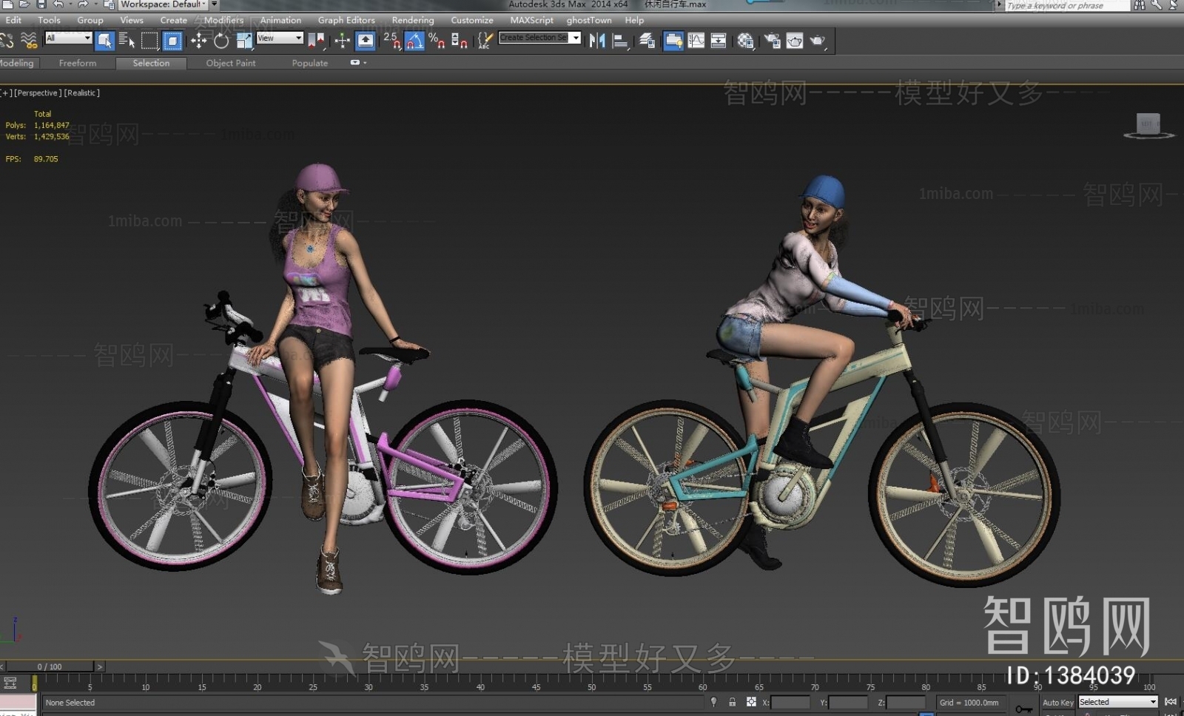Expand Create Selection Set dropdown

pyautogui.click(x=575, y=38)
